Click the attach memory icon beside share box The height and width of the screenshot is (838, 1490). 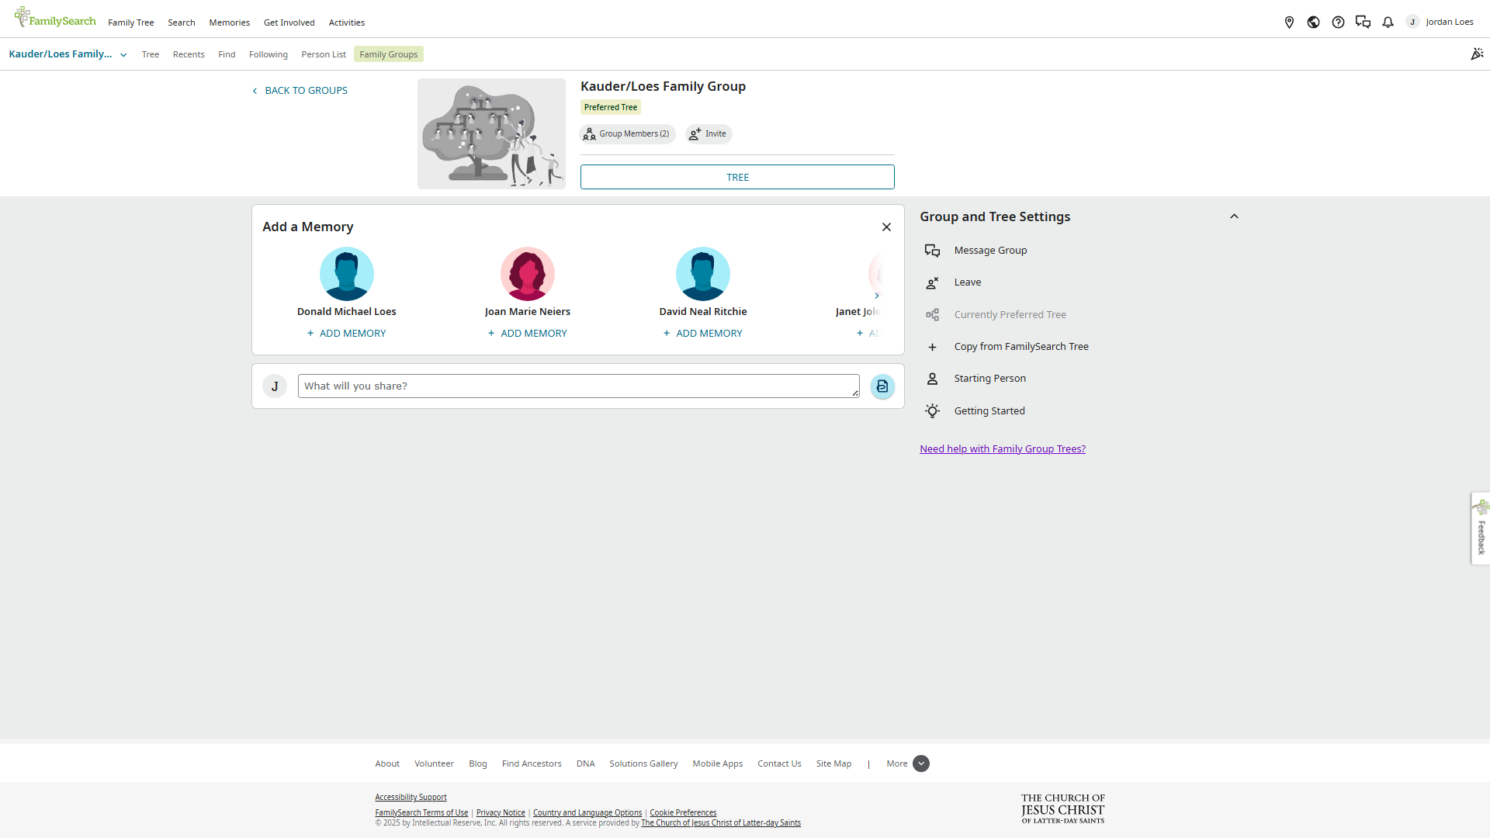pyautogui.click(x=882, y=386)
